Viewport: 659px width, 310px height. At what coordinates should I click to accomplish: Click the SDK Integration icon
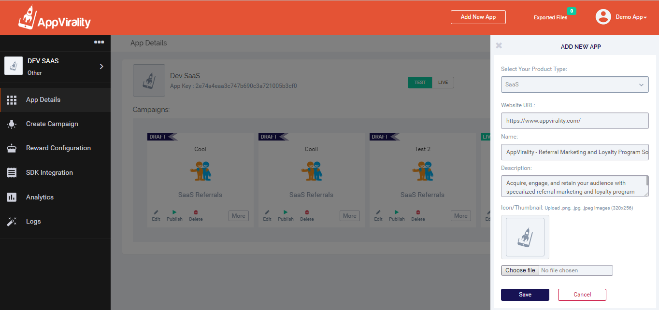pyautogui.click(x=12, y=173)
